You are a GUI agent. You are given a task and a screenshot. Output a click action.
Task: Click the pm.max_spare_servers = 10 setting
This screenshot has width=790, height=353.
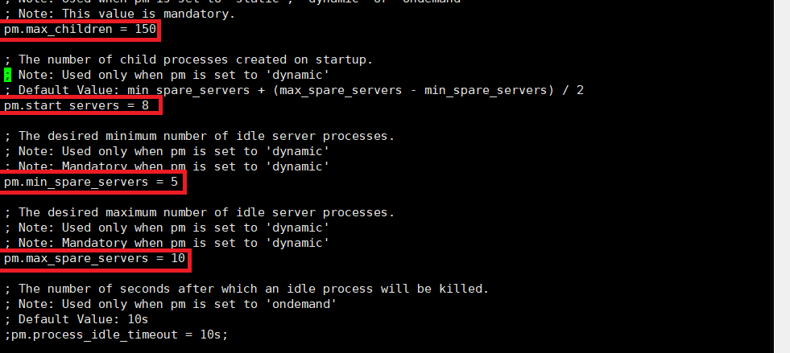[x=95, y=258]
